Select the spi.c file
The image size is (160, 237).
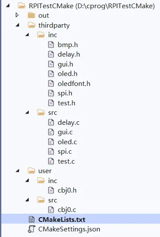(65, 152)
